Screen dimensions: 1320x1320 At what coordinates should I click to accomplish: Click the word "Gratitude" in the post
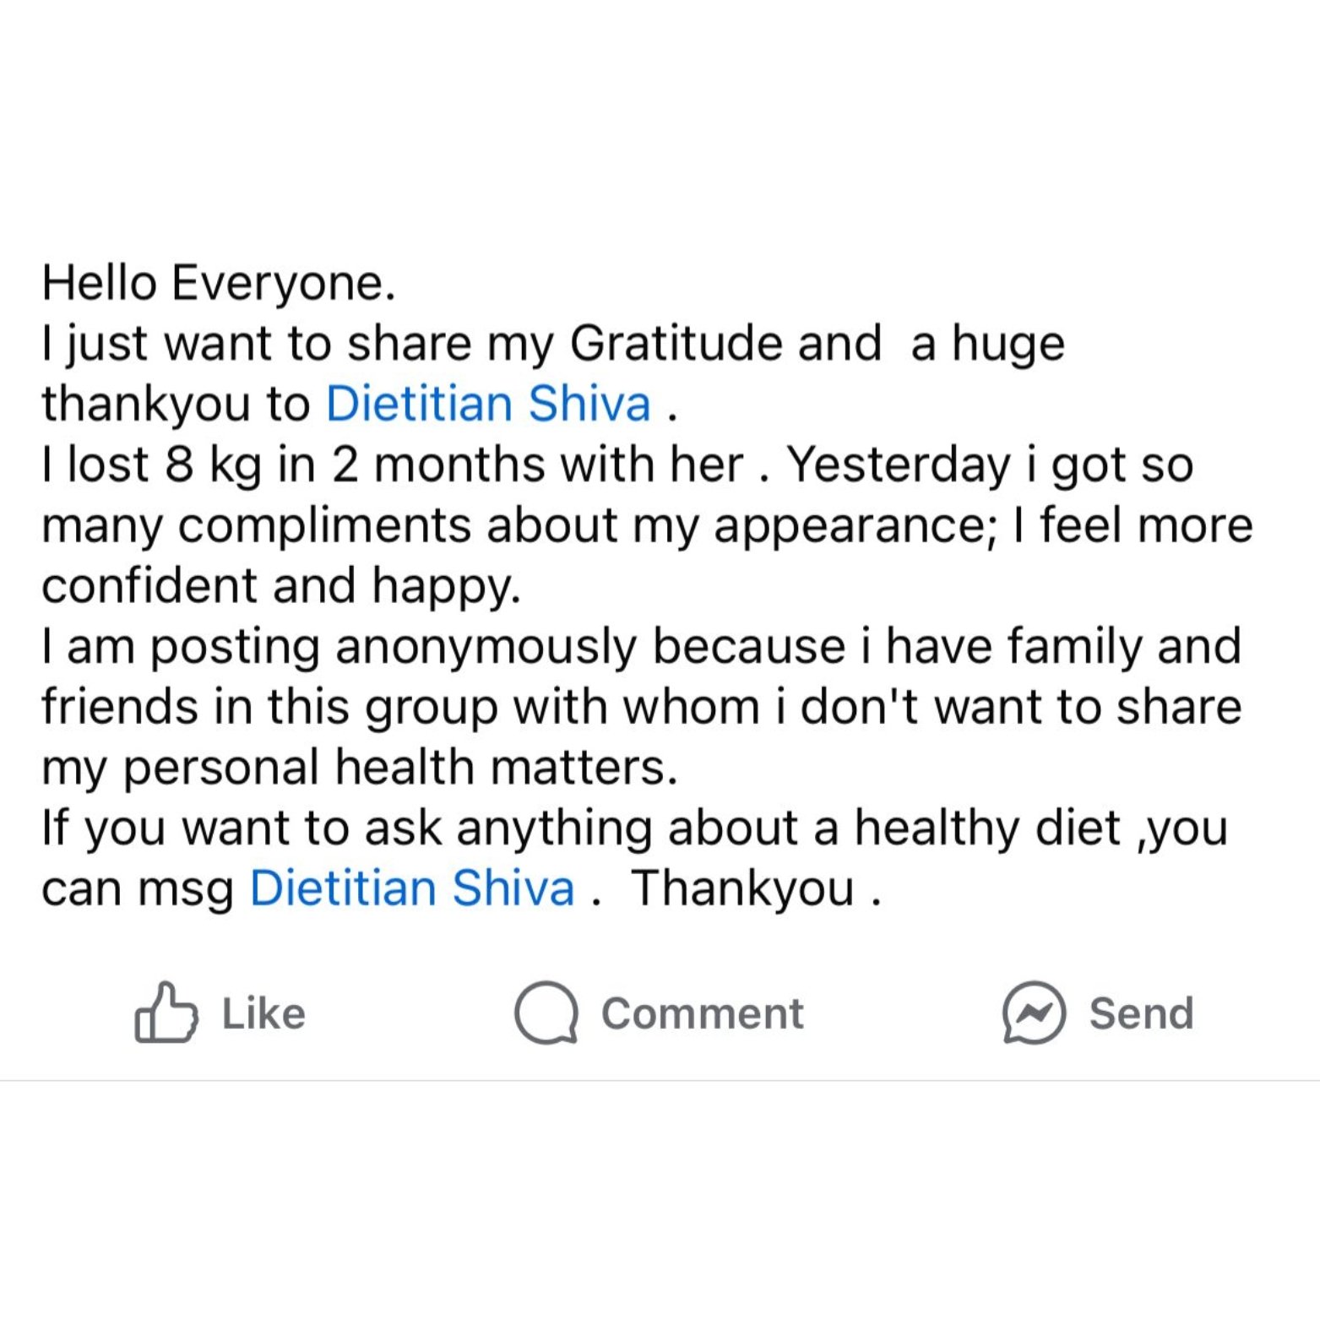tap(725, 344)
